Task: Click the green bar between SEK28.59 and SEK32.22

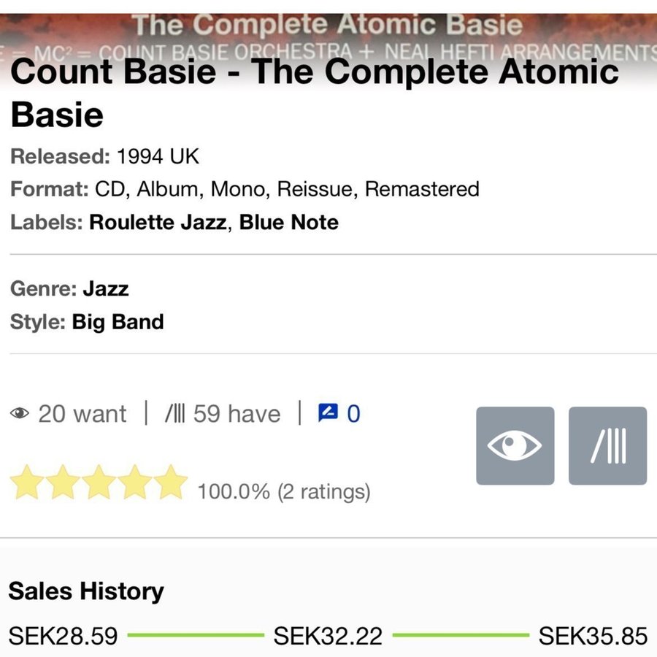Action: tap(196, 635)
